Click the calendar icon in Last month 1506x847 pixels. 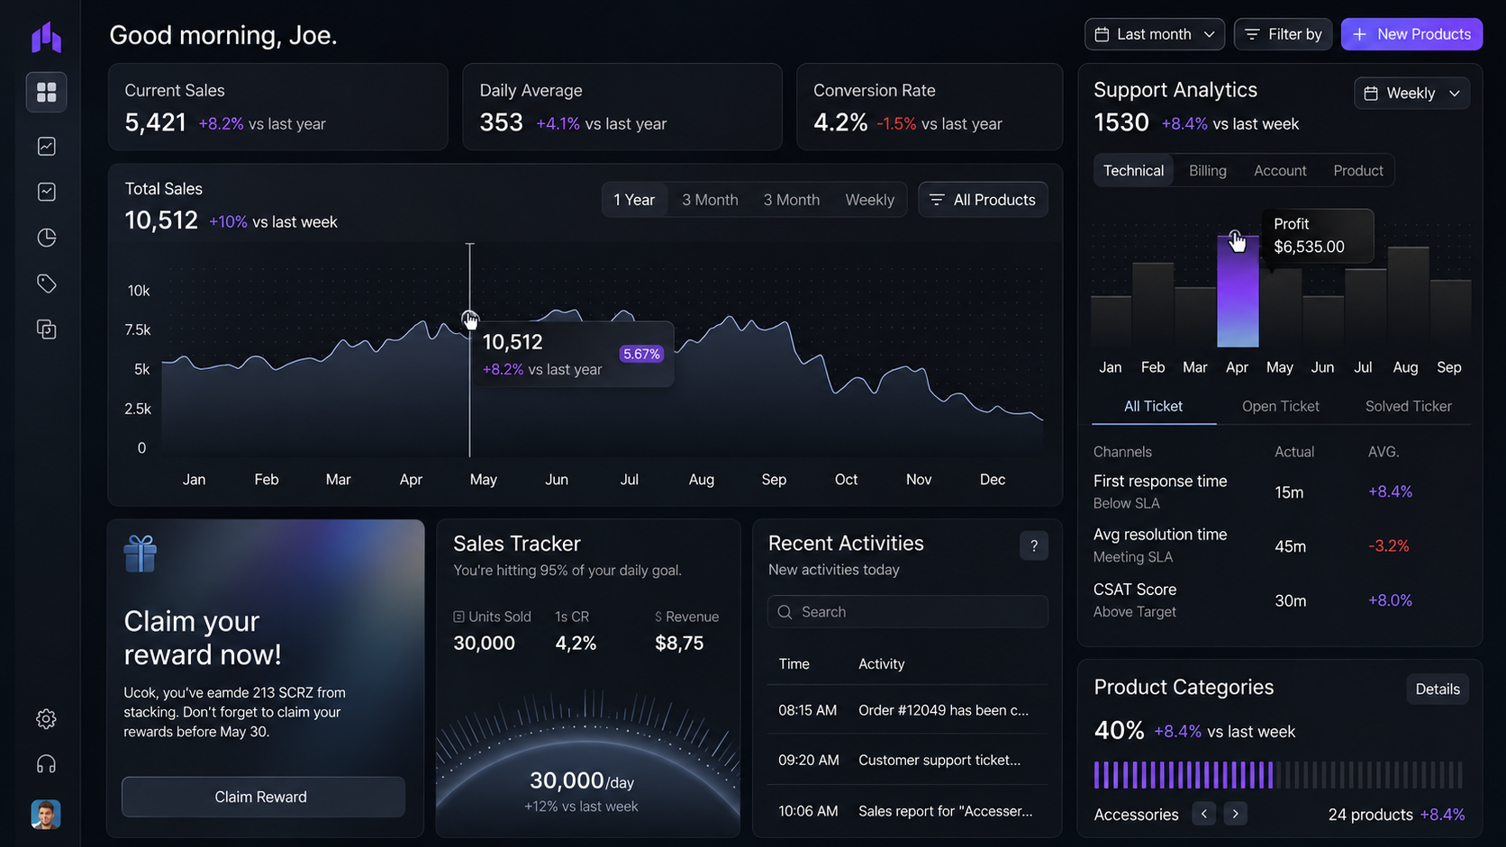(x=1102, y=34)
